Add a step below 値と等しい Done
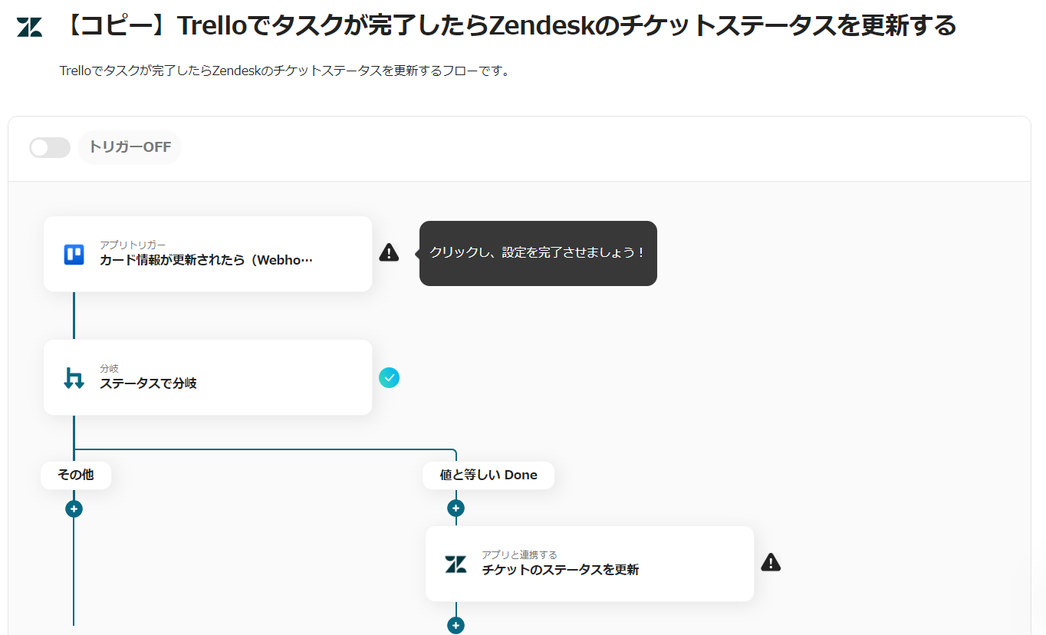This screenshot has height=635, width=1046. click(x=456, y=508)
